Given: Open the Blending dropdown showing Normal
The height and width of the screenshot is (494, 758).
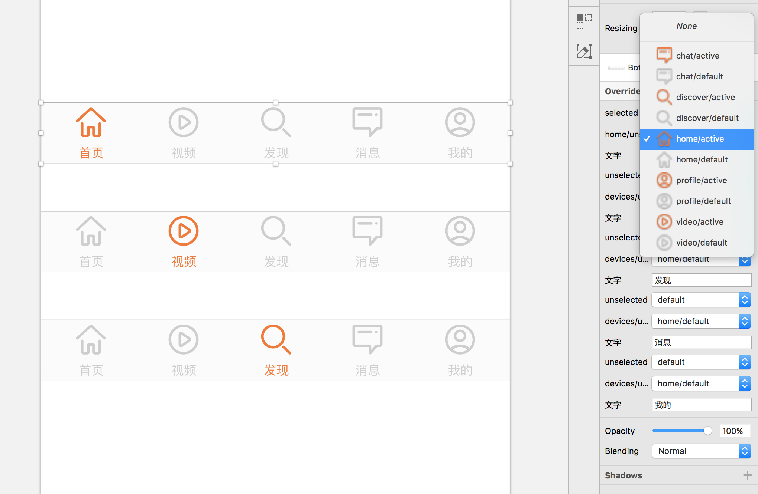Looking at the screenshot, I should point(701,451).
